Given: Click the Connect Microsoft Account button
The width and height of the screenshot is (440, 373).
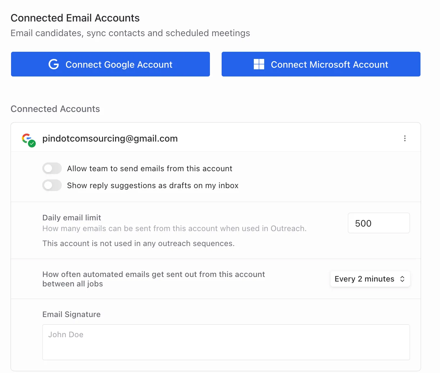Looking at the screenshot, I should [321, 64].
